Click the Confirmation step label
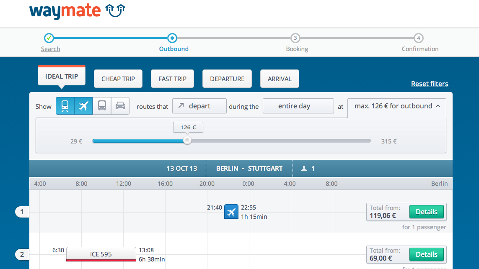Screen dimensions: 479x269 (420, 49)
